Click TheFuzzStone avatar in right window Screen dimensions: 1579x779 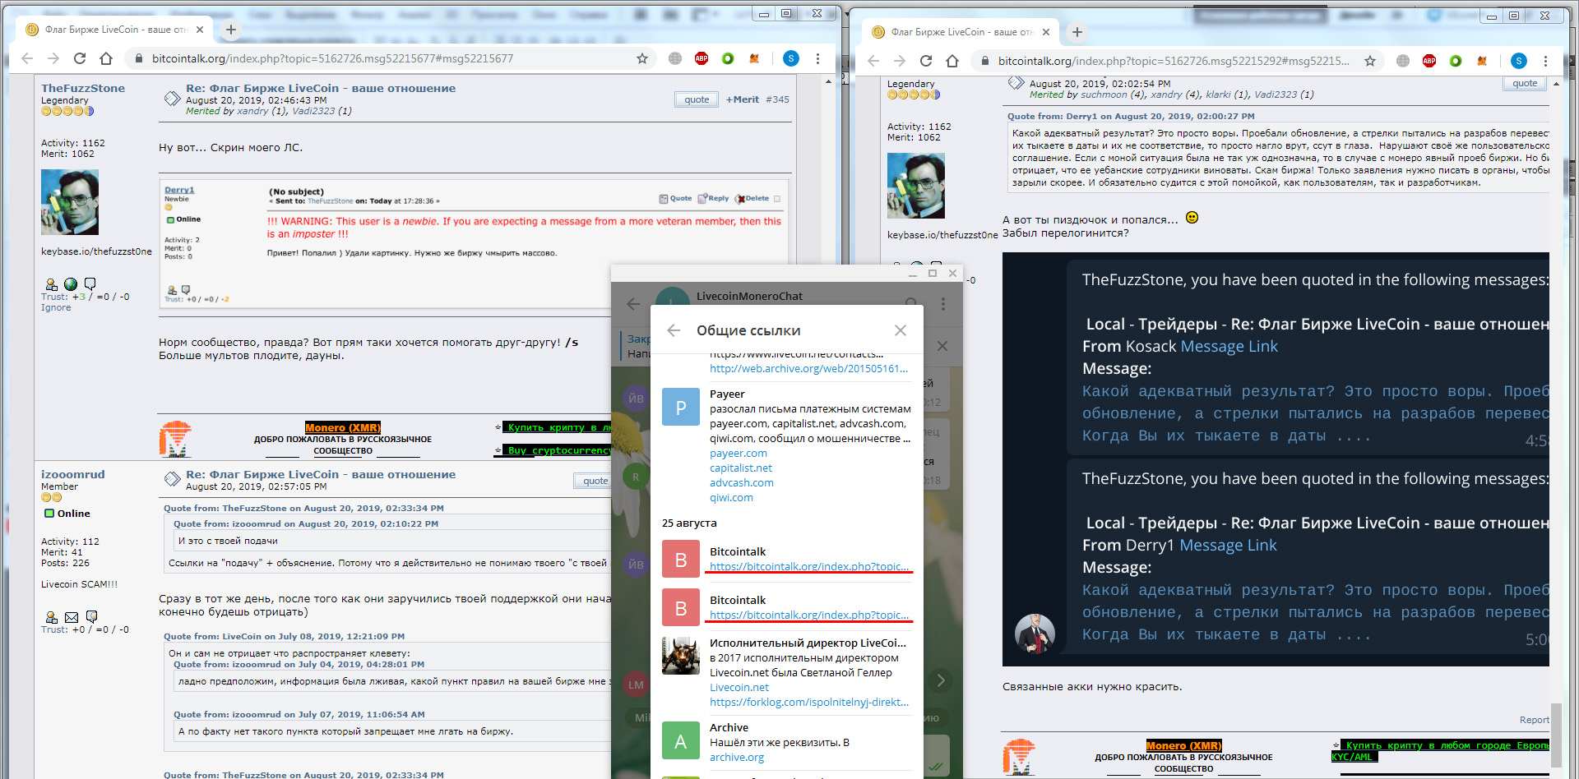tap(916, 186)
